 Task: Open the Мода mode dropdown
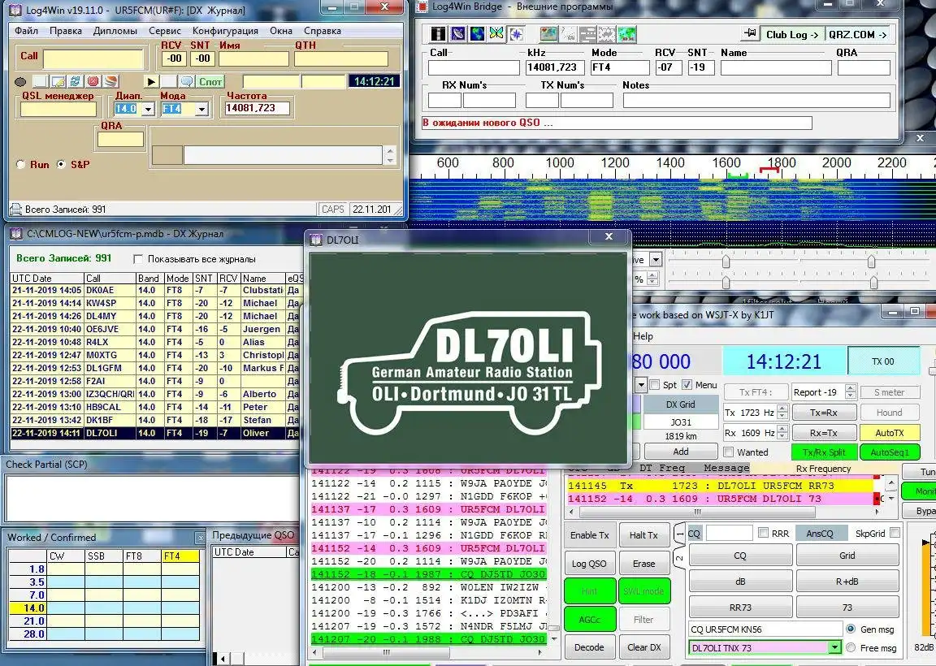(201, 109)
